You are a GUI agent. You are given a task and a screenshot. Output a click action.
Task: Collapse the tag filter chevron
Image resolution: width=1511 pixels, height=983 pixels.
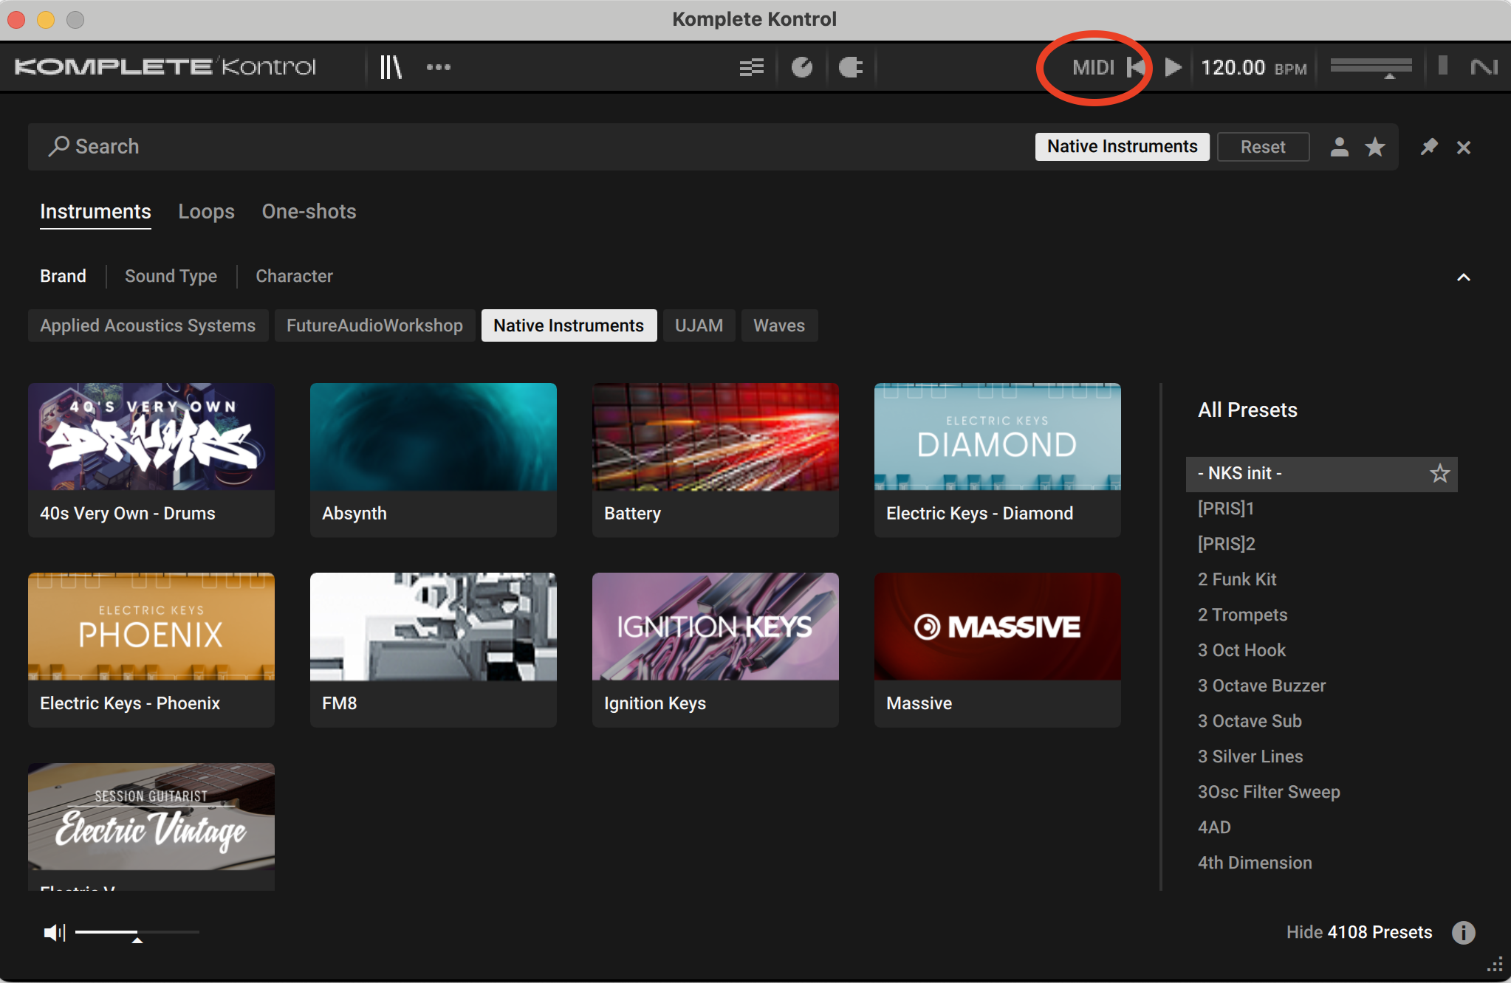(1463, 277)
